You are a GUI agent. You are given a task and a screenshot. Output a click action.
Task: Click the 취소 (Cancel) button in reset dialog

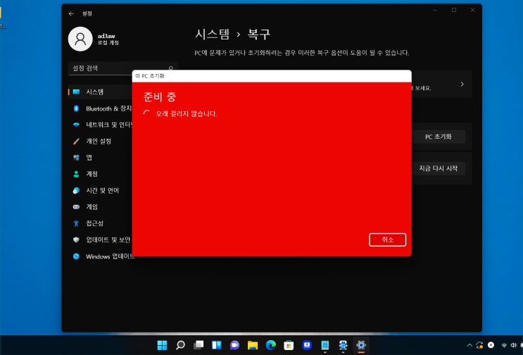pyautogui.click(x=387, y=239)
